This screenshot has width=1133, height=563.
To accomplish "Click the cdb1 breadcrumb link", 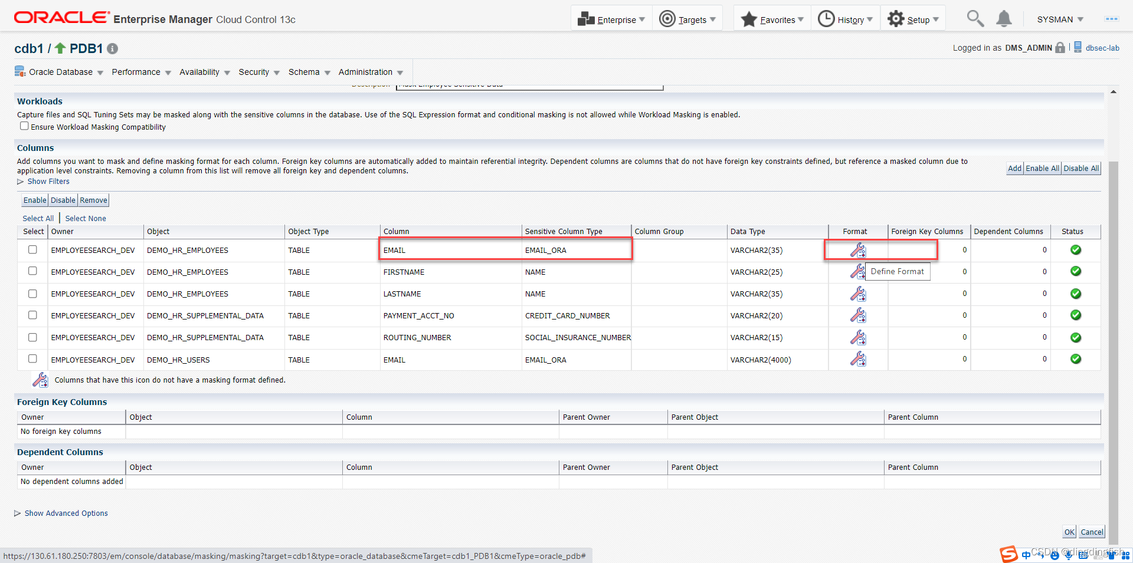I will pyautogui.click(x=29, y=48).
